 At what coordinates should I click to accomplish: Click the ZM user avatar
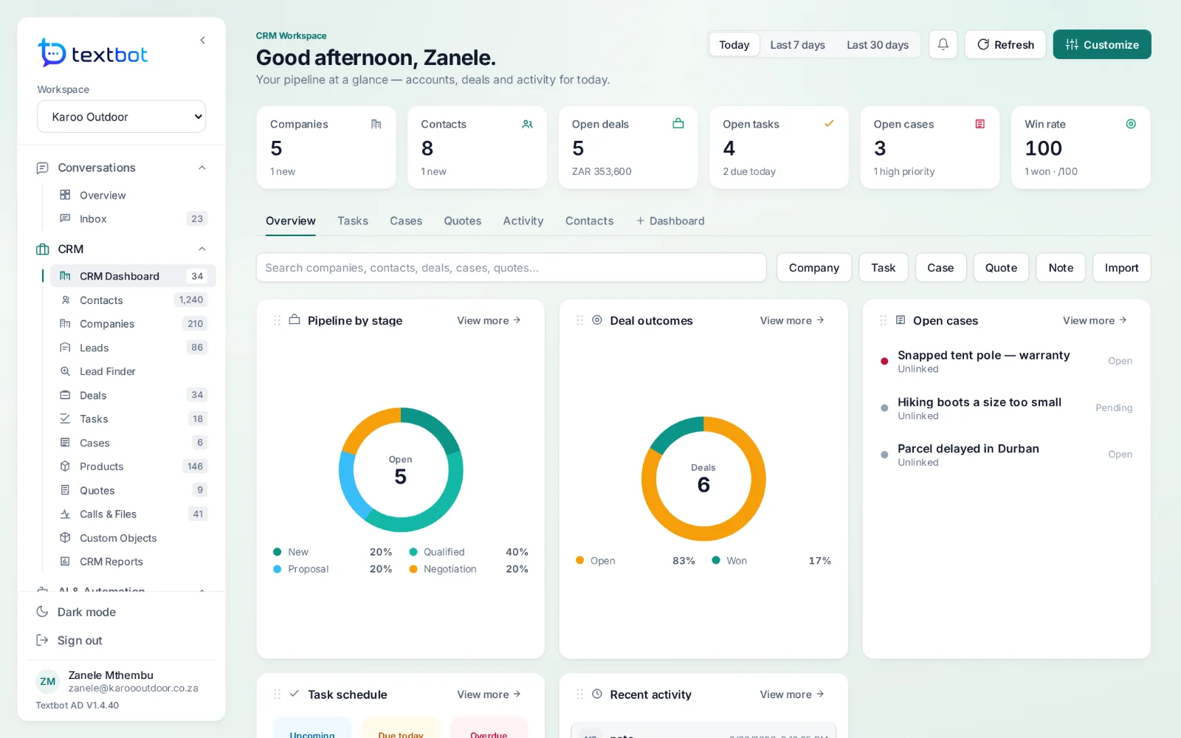(x=48, y=681)
